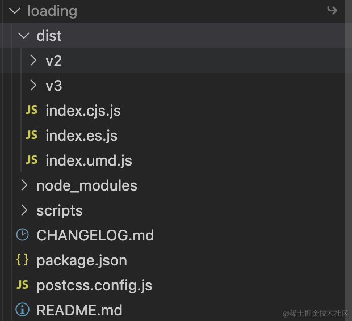Screen dimensions: 352x321
Task: Click the clock icon beside CHANGELOG.md
Action: coord(23,235)
